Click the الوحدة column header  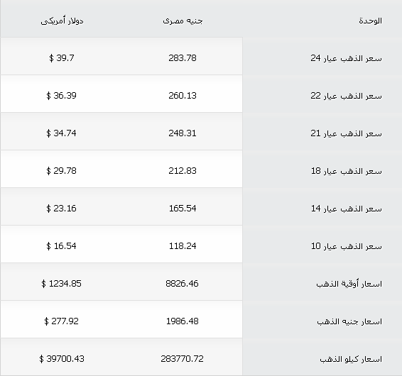[370, 21]
